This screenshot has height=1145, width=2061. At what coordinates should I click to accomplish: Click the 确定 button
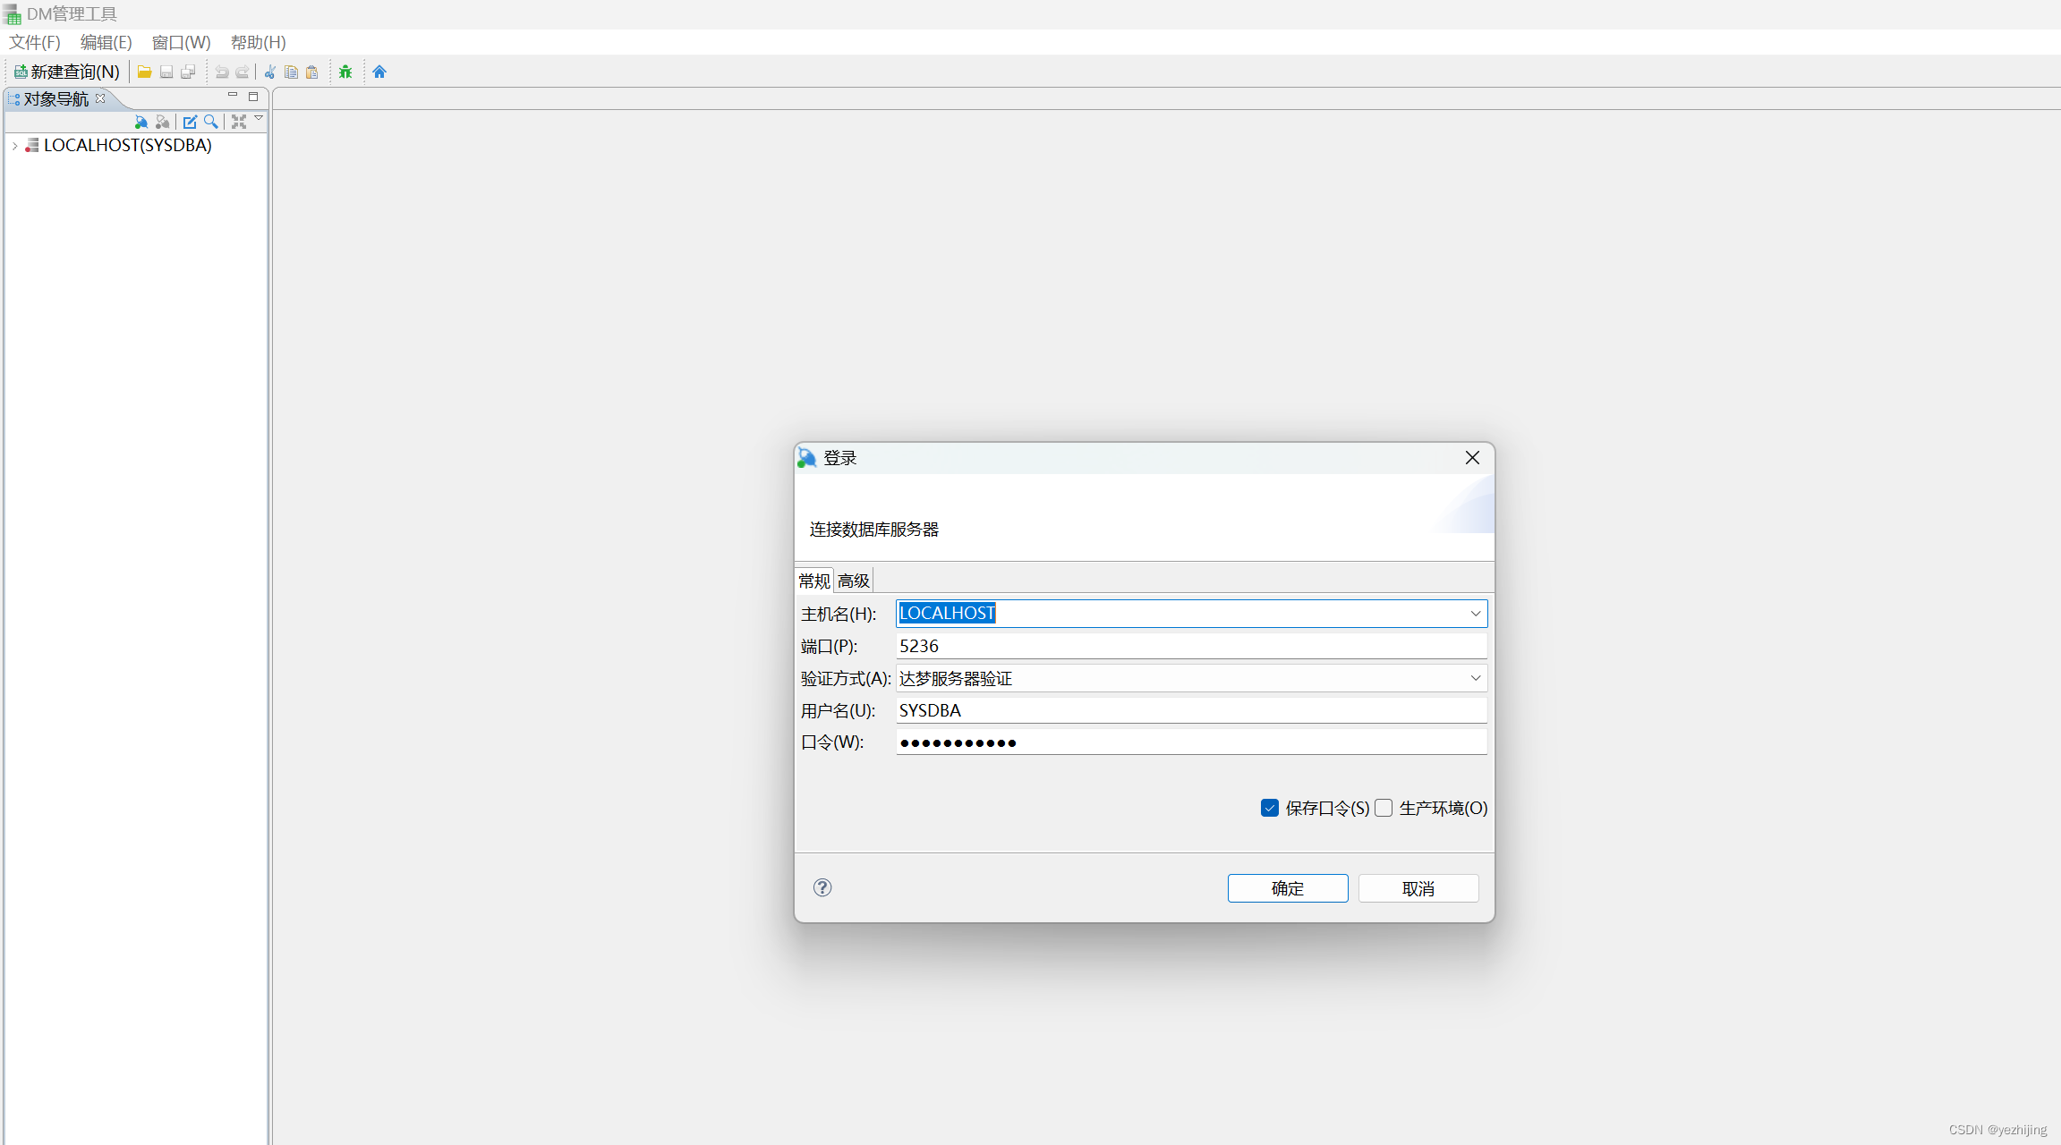point(1287,888)
